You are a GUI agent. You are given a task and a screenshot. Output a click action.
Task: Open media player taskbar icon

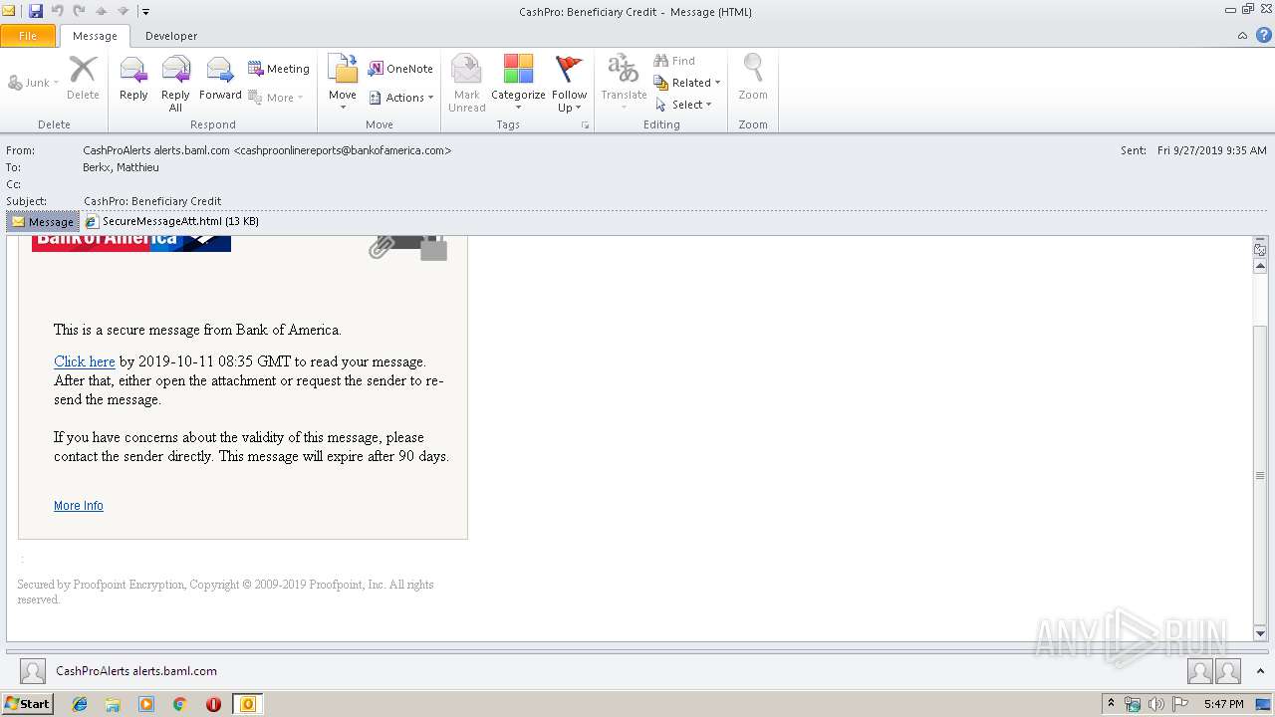click(x=146, y=704)
